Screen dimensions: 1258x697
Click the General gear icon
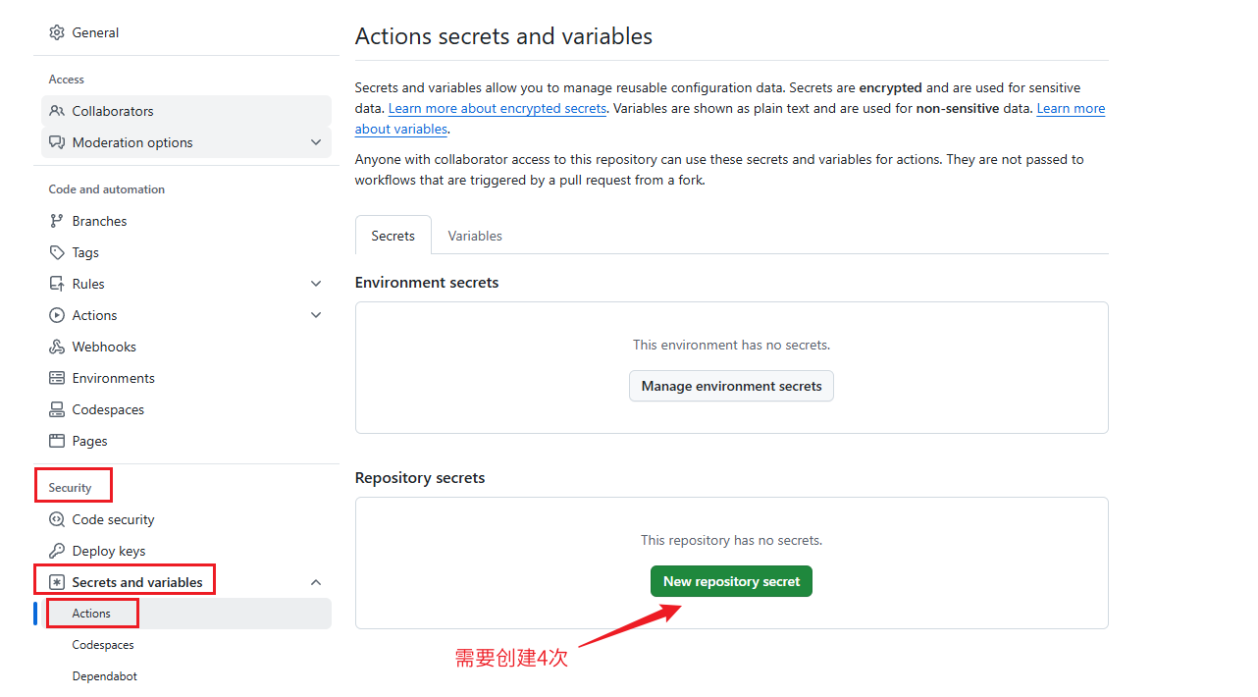coord(57,32)
